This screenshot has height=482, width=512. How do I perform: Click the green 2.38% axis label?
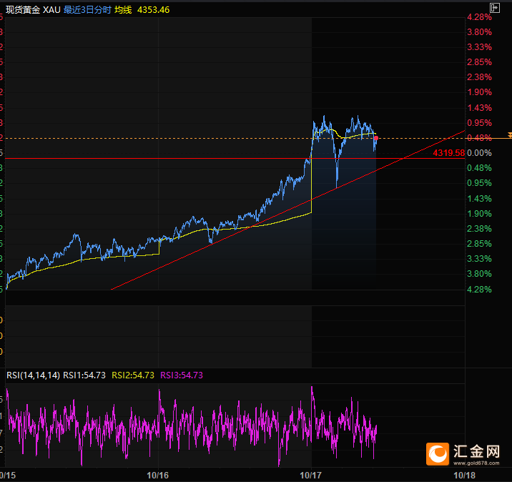[x=479, y=229]
